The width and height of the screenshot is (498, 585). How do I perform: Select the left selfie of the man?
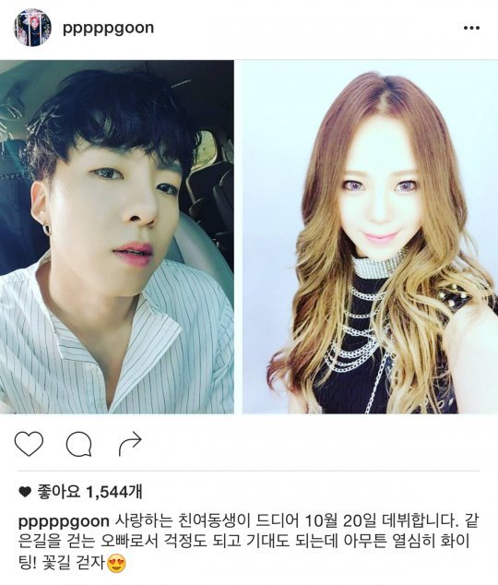(x=117, y=236)
